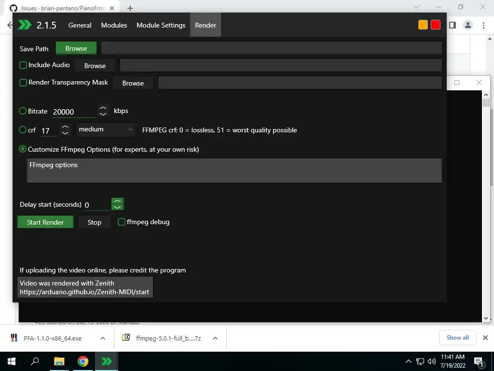Image resolution: width=494 pixels, height=371 pixels.
Task: Decrease the bitrate with down arrow
Action: click(x=103, y=114)
